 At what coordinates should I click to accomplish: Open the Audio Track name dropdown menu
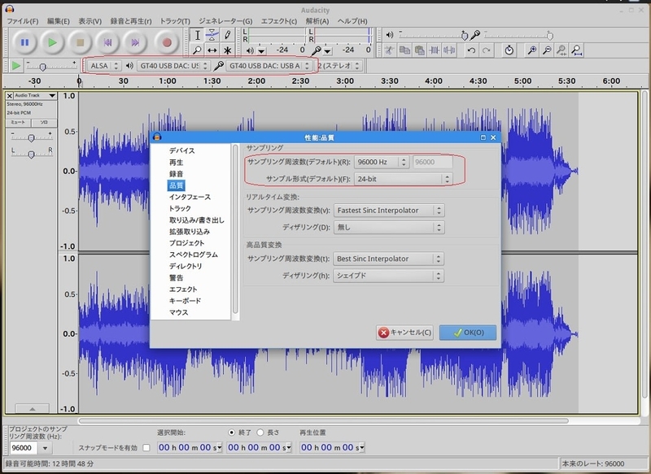[35, 95]
